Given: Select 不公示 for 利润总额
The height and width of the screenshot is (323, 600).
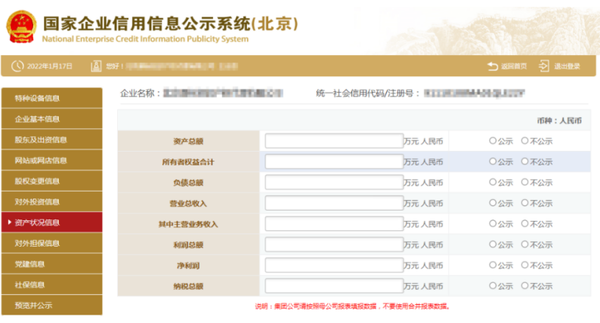Looking at the screenshot, I should point(525,244).
